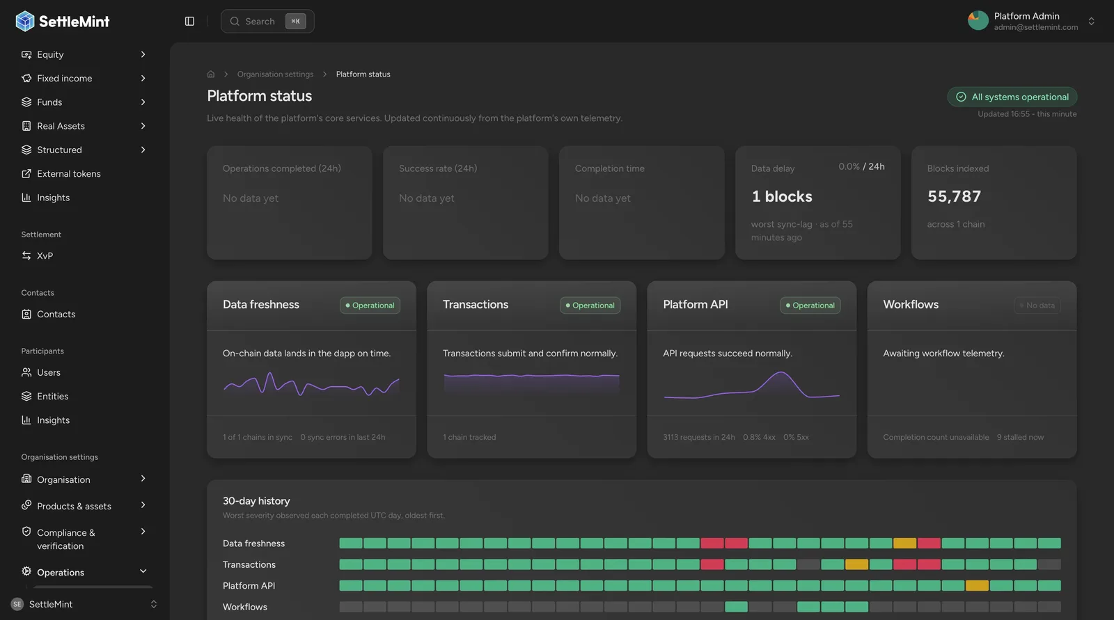Focus the Search field
Screen dimensions: 1114x620
click(x=267, y=22)
